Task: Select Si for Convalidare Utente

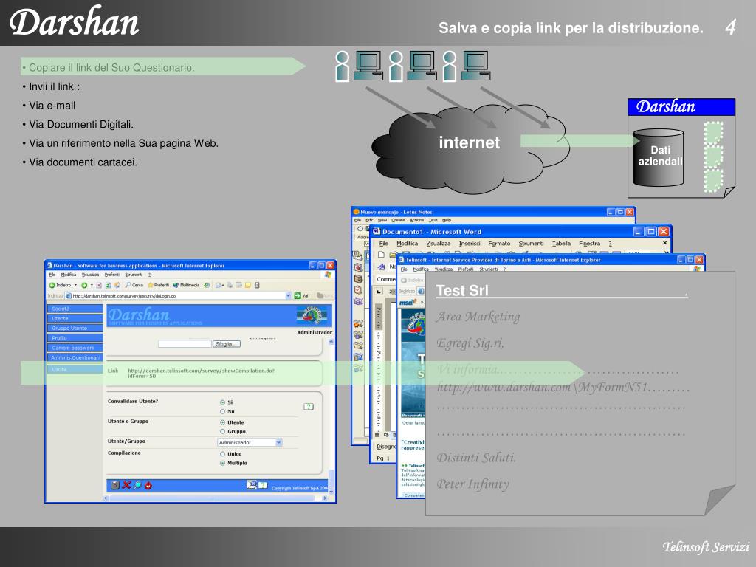Action: (222, 402)
